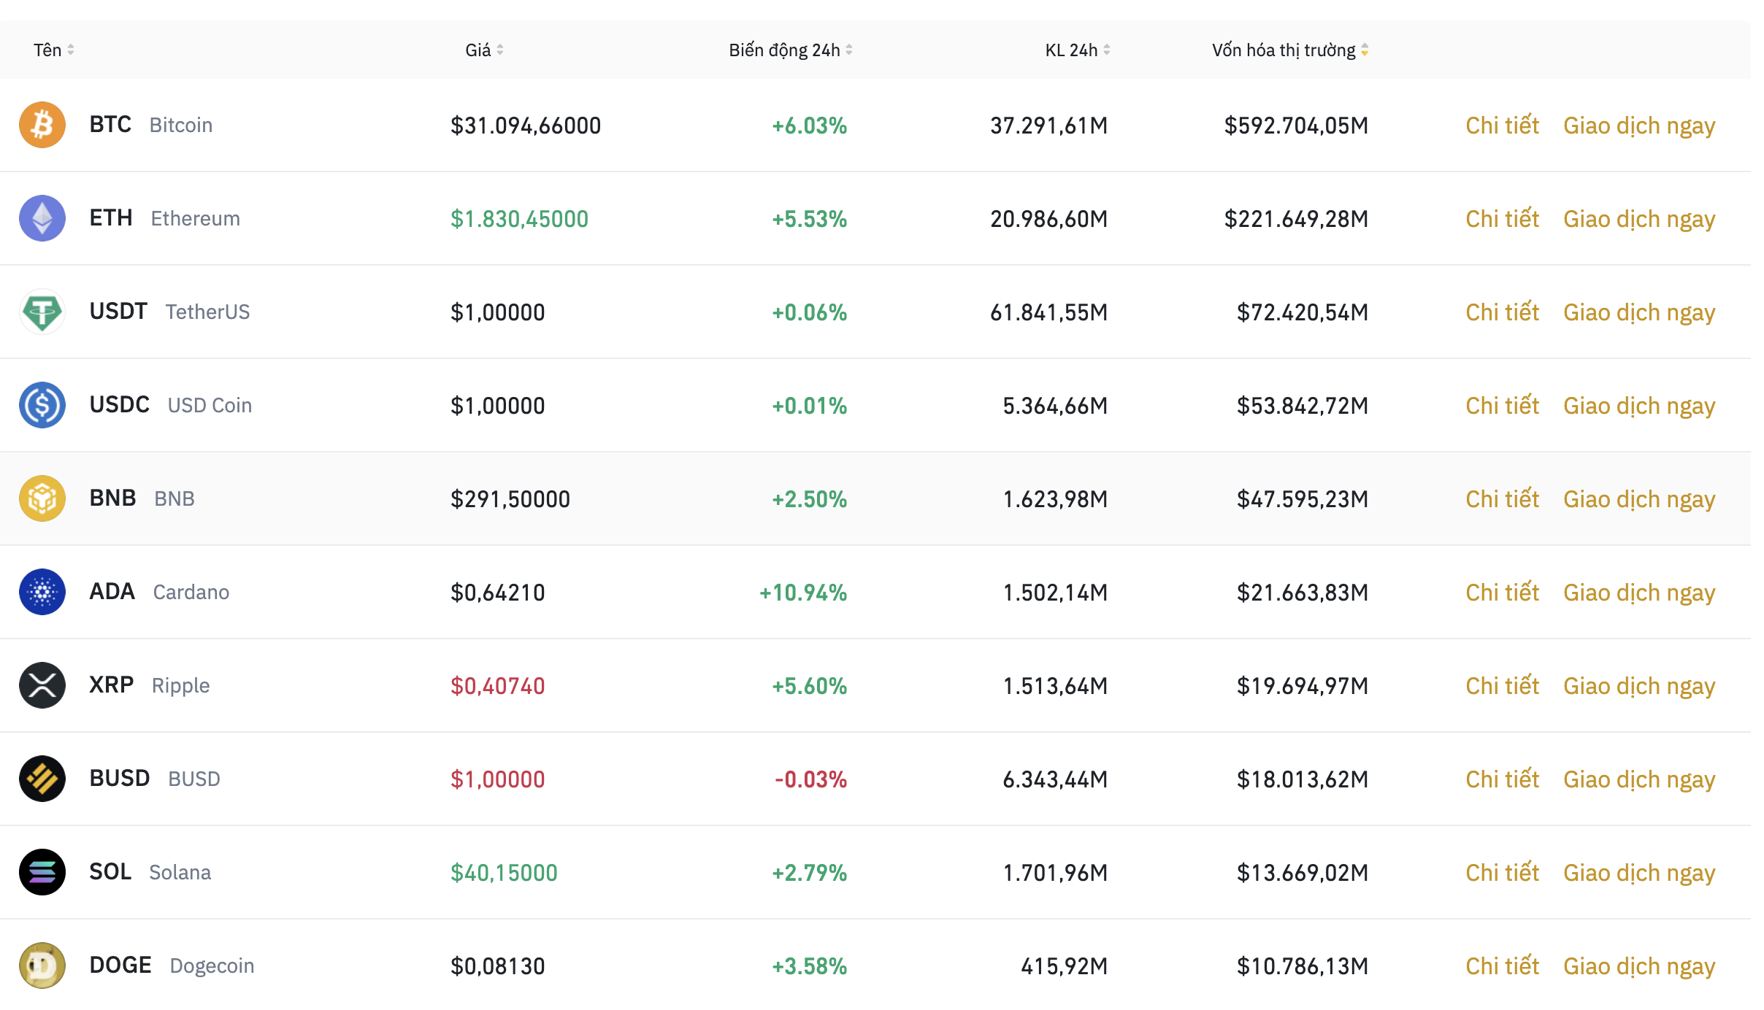Click Giao dịch ngay for DOGE
The image size is (1764, 1010).
click(1639, 968)
